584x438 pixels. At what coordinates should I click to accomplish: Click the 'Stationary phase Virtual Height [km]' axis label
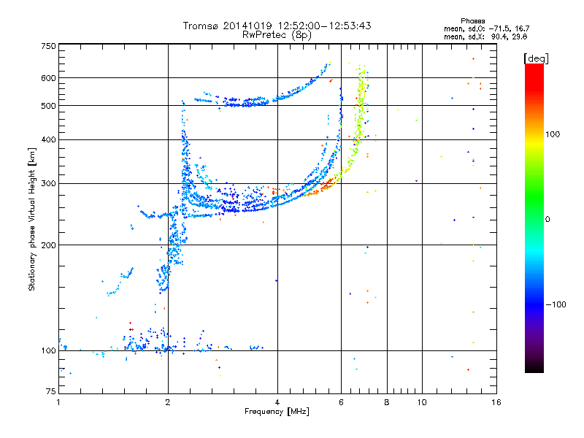click(32, 219)
